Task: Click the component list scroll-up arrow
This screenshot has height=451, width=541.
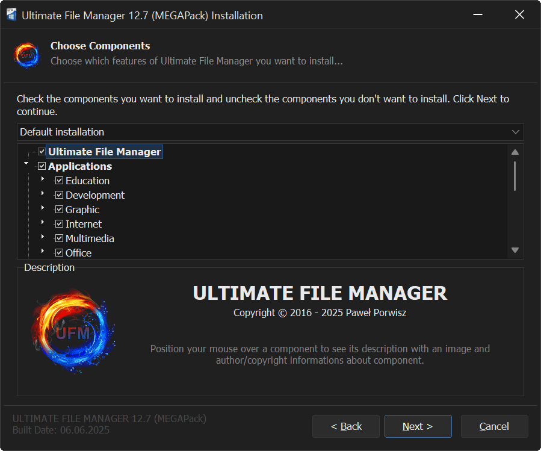Action: point(515,152)
